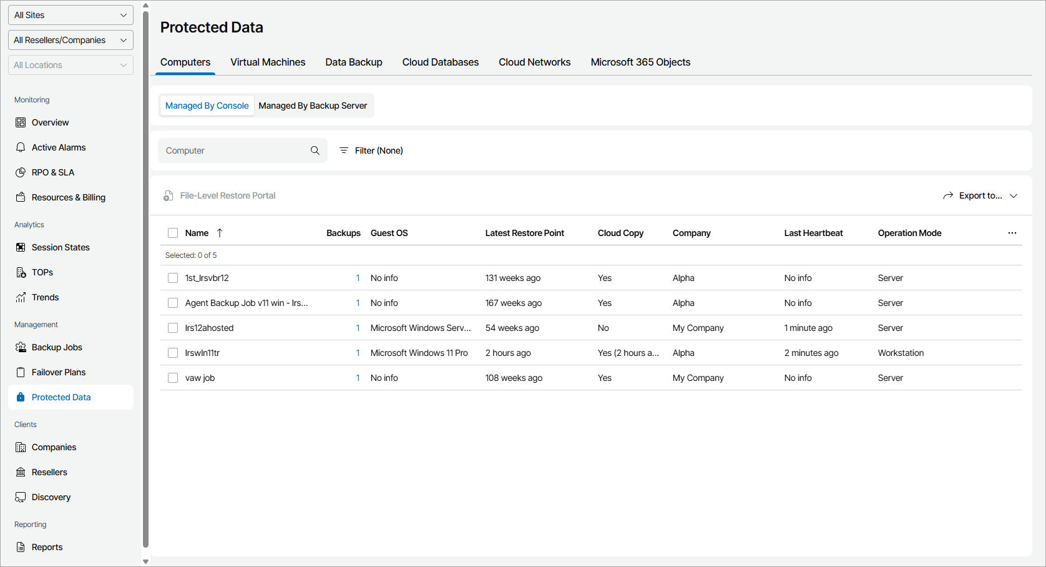This screenshot has height=567, width=1046.
Task: Open the Microsoft 365 Objects tab
Action: click(x=640, y=62)
